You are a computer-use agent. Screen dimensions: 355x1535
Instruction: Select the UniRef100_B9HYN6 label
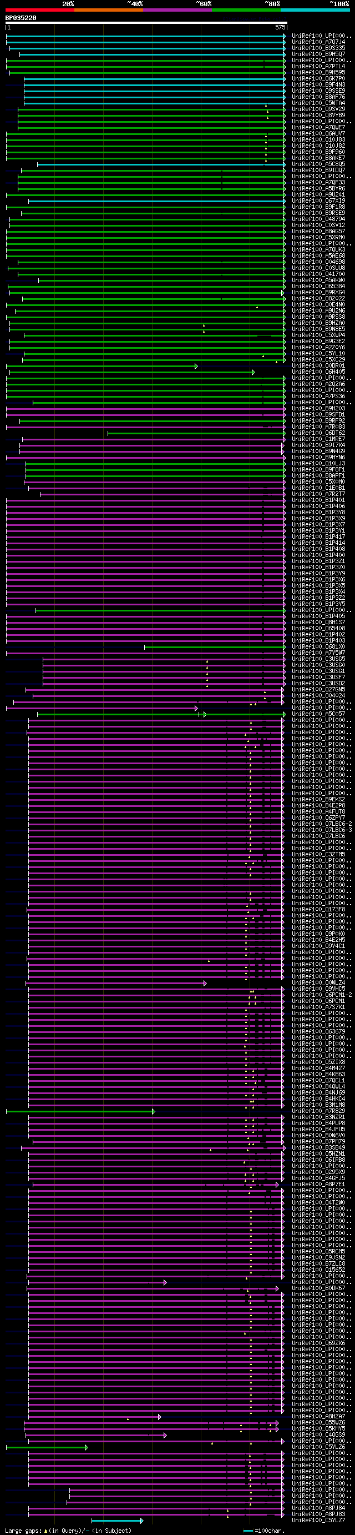[318, 458]
